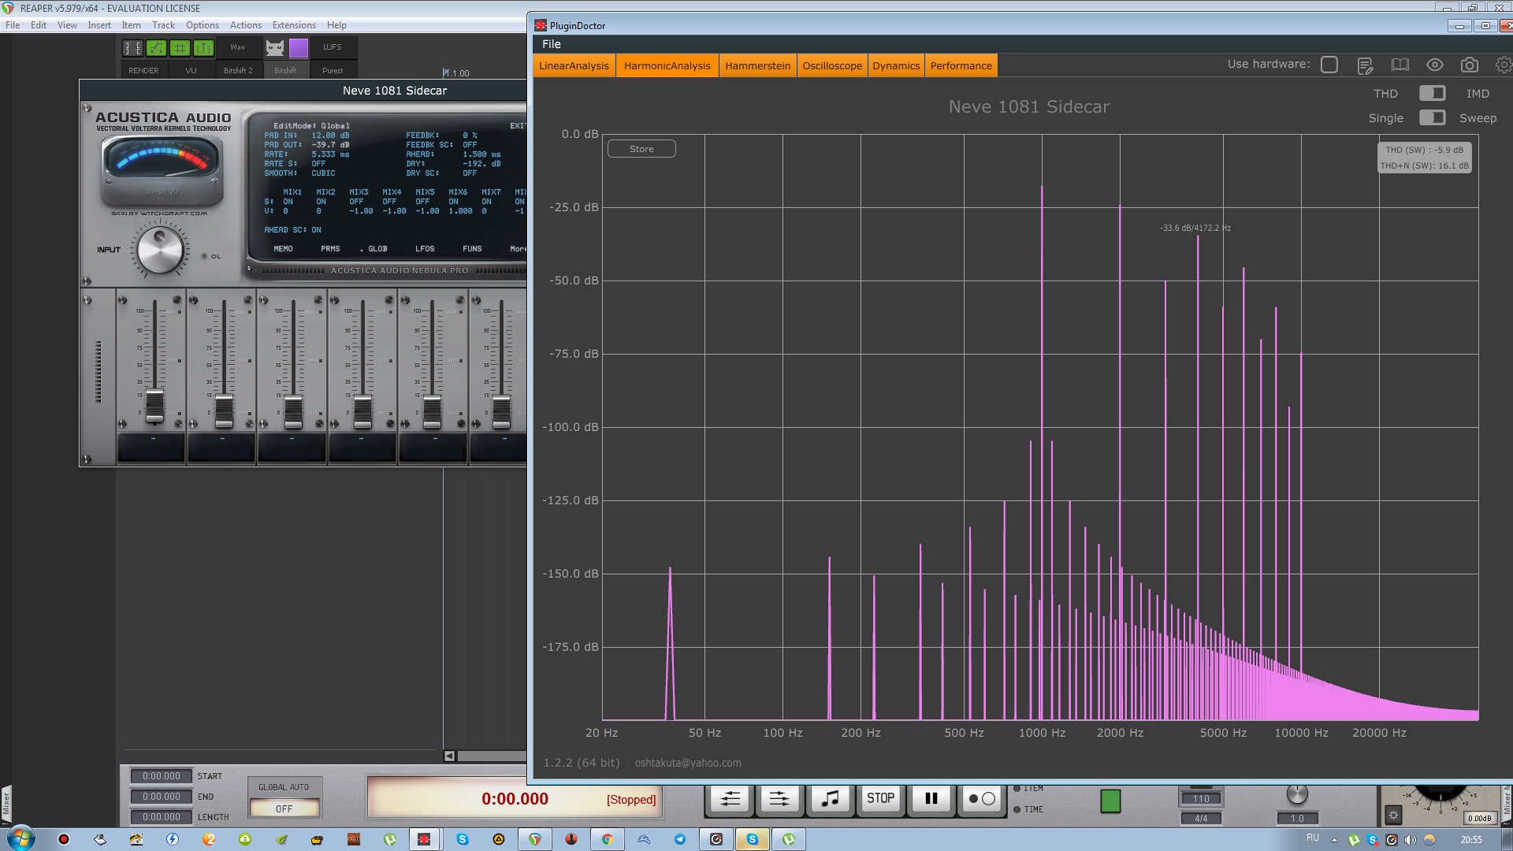Click the music note transport button
The width and height of the screenshot is (1513, 851).
pyautogui.click(x=830, y=799)
